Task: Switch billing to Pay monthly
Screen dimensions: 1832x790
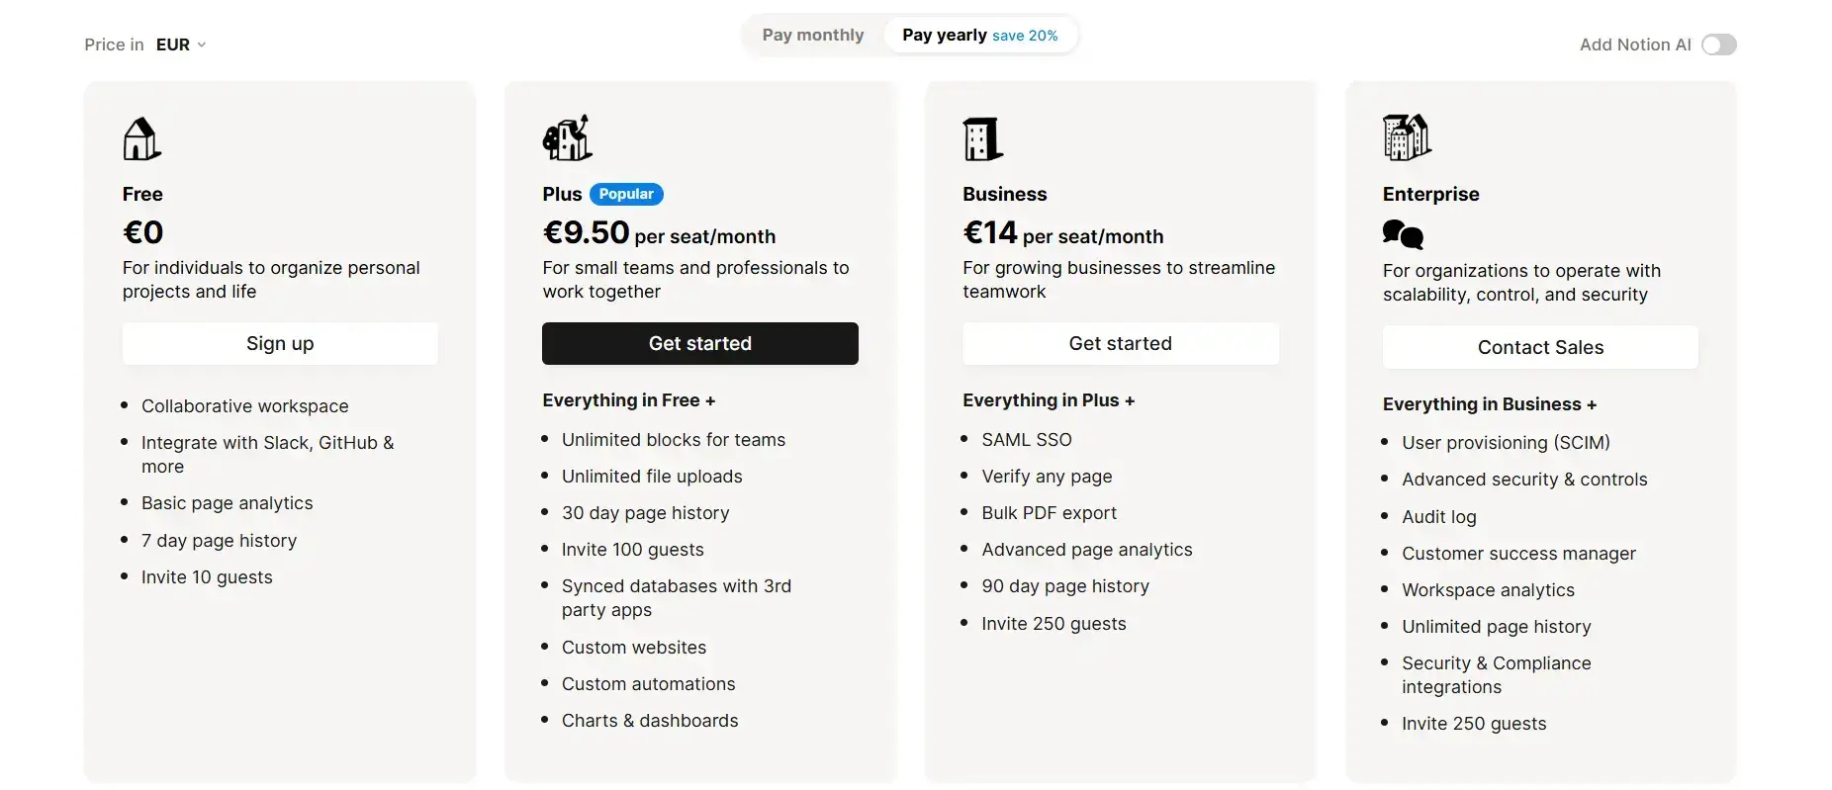Action: pos(812,35)
